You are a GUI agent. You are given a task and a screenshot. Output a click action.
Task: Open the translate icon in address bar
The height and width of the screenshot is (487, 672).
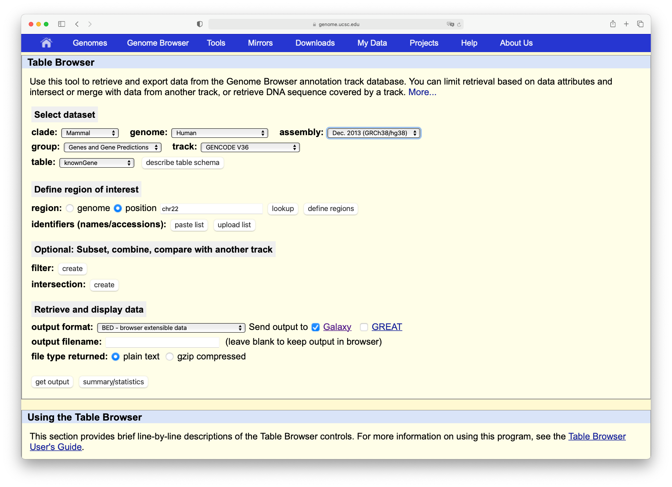(450, 24)
